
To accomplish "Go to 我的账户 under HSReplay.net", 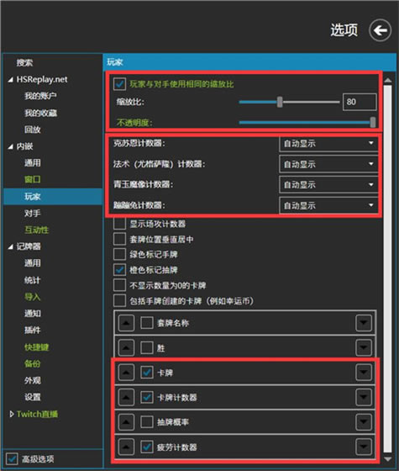I will click(40, 96).
